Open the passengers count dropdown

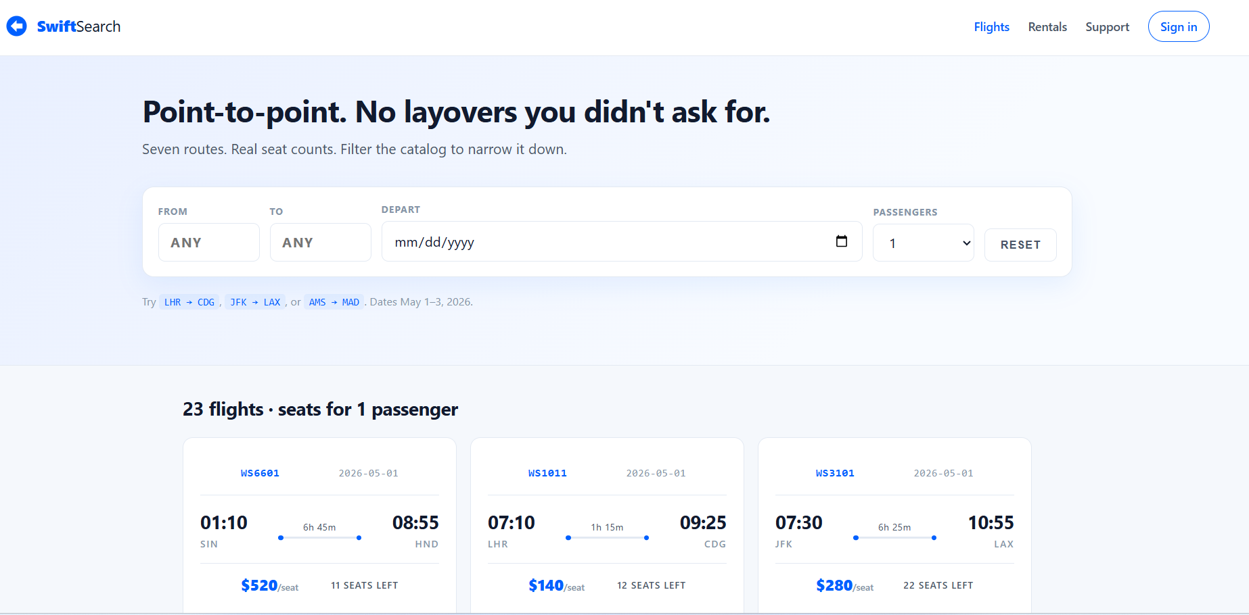tap(923, 242)
